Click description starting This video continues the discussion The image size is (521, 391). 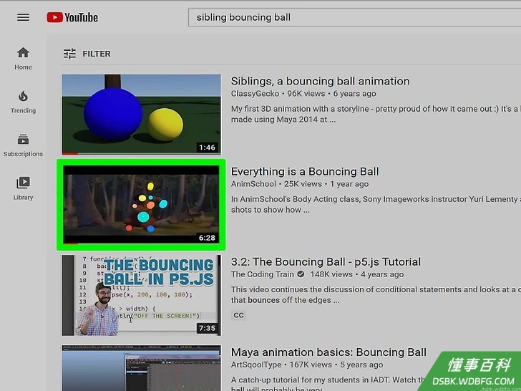click(x=376, y=295)
